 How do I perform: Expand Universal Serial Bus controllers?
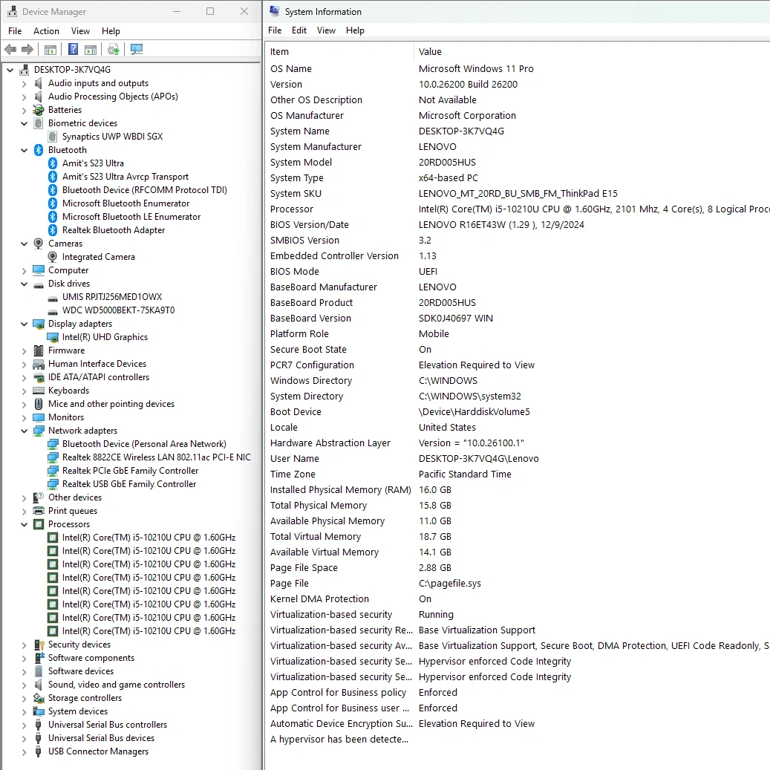tap(25, 725)
